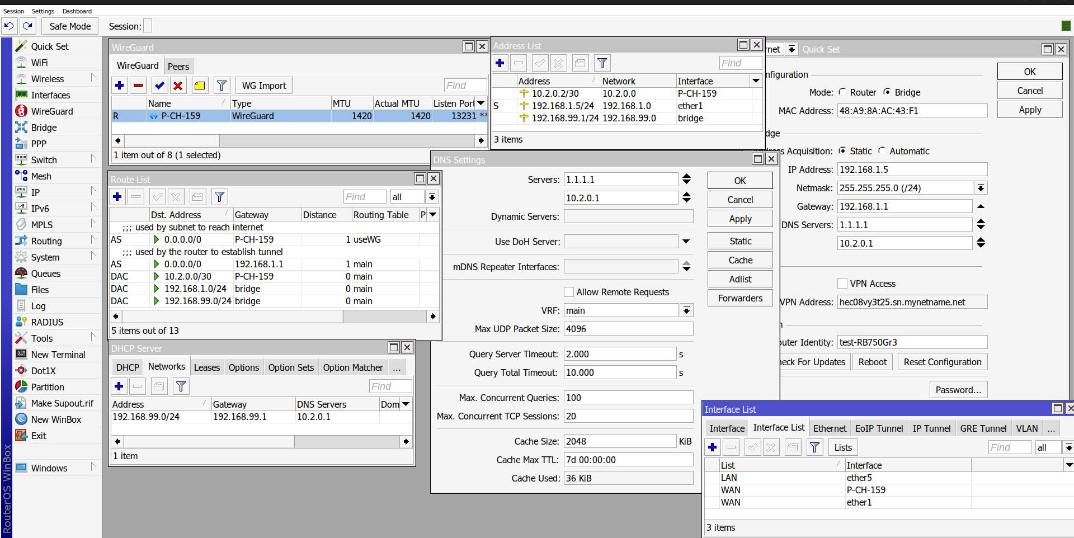Click the yellow comment icon in WireGuard toolbar

(199, 86)
